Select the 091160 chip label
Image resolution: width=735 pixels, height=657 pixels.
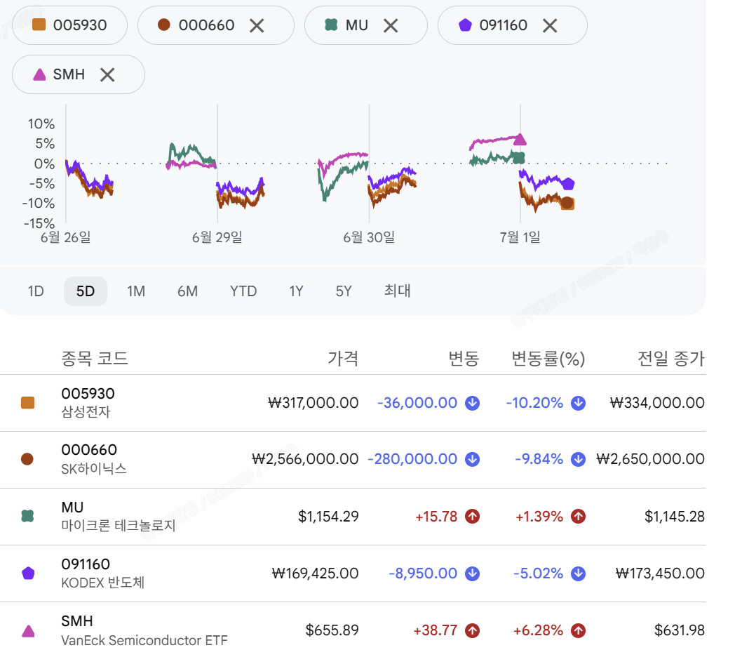tap(503, 25)
